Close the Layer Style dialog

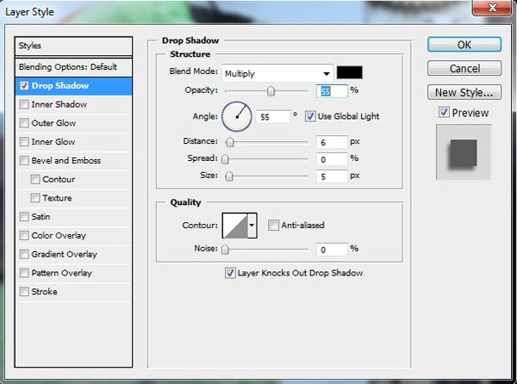click(x=492, y=7)
